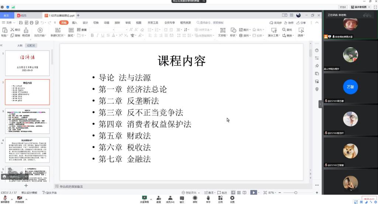Viewport: 378px width, 204px height.
Task: Click the 文本框 text box icon
Action: pyautogui.click(x=223, y=30)
